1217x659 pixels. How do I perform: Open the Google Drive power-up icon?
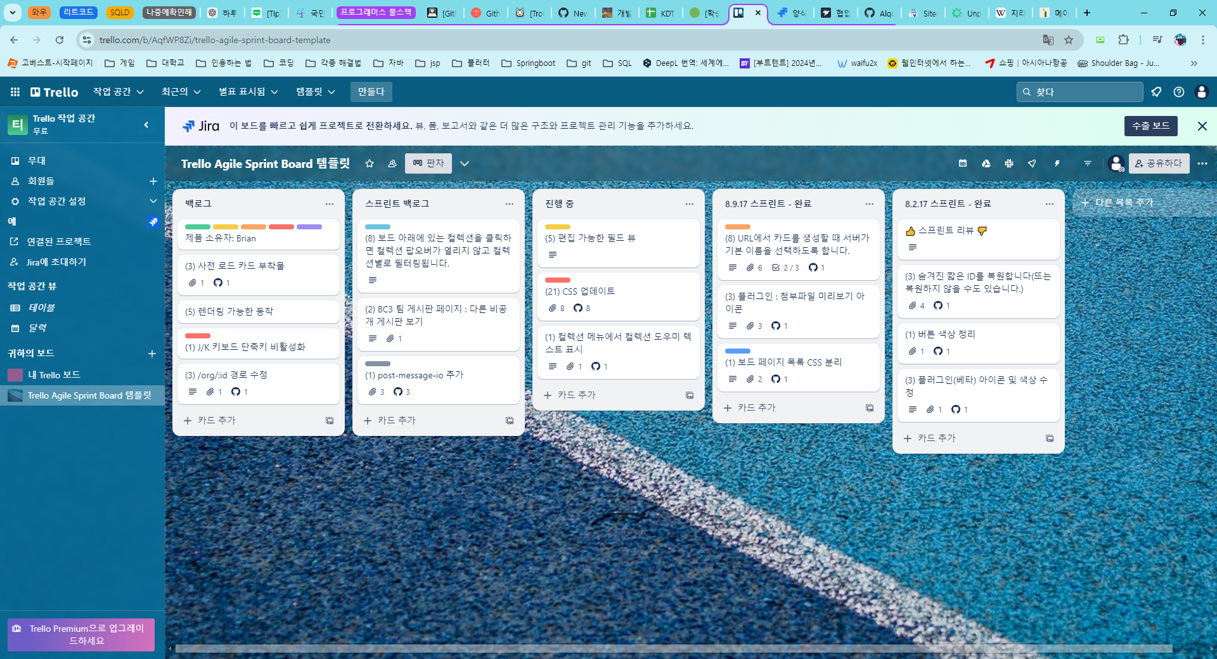click(x=986, y=163)
